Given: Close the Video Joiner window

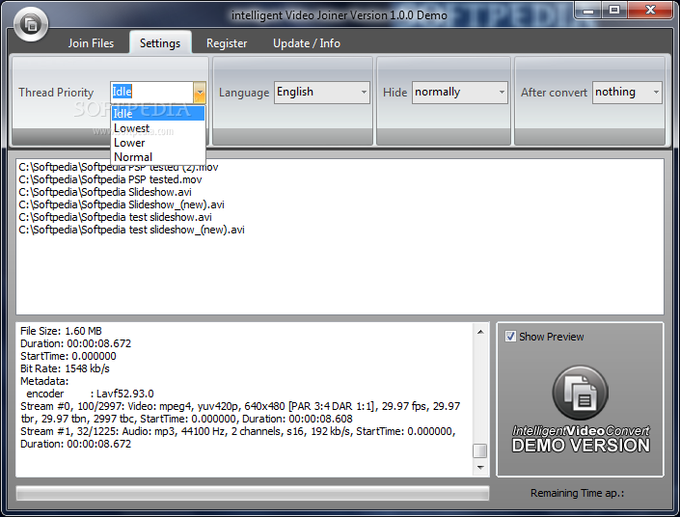Looking at the screenshot, I should click(650, 10).
